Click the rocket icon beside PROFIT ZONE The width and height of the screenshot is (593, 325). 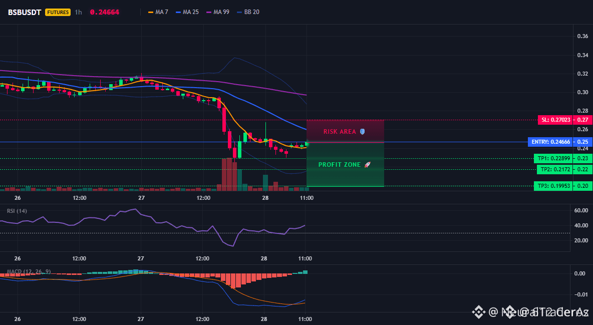click(367, 165)
